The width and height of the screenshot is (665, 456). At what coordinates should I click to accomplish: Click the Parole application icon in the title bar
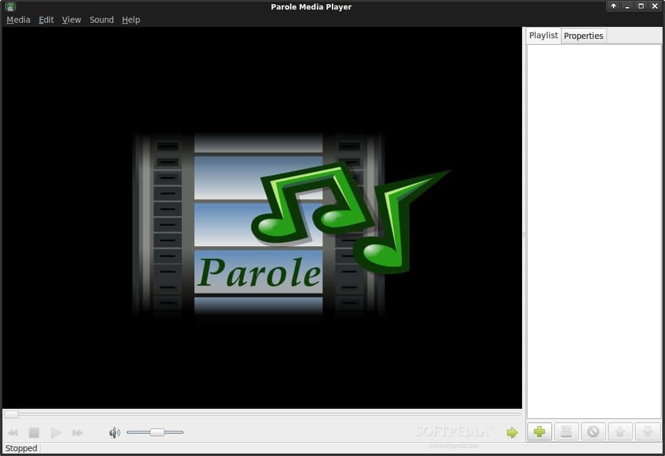10,7
